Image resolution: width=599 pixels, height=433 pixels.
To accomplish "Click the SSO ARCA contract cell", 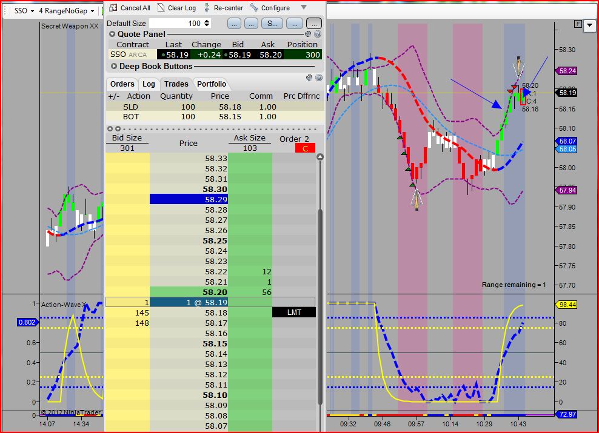I will tap(132, 55).
